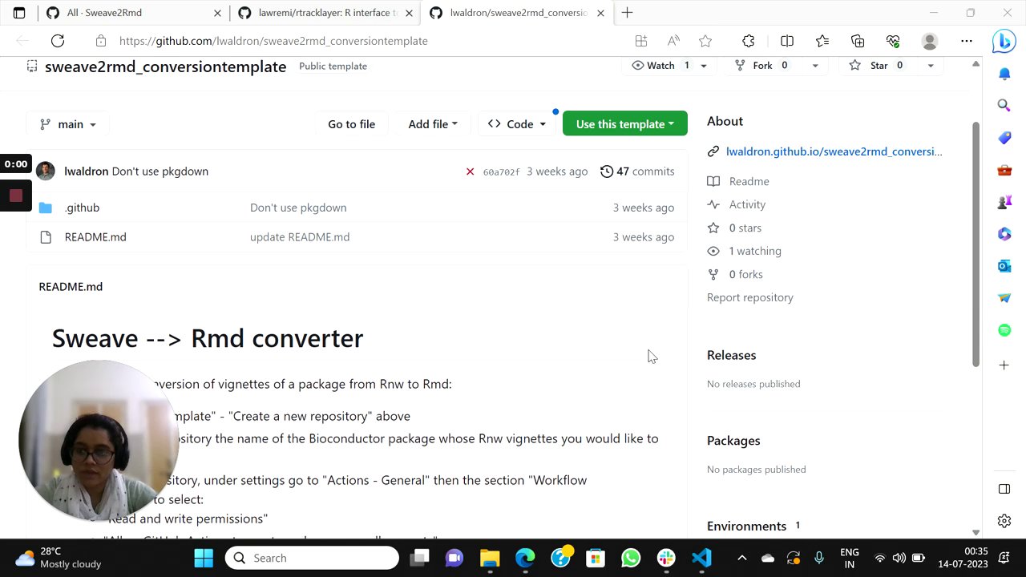Viewport: 1026px width, 577px height.
Task: Open Visual Studio Code from taskbar
Action: tap(701, 558)
